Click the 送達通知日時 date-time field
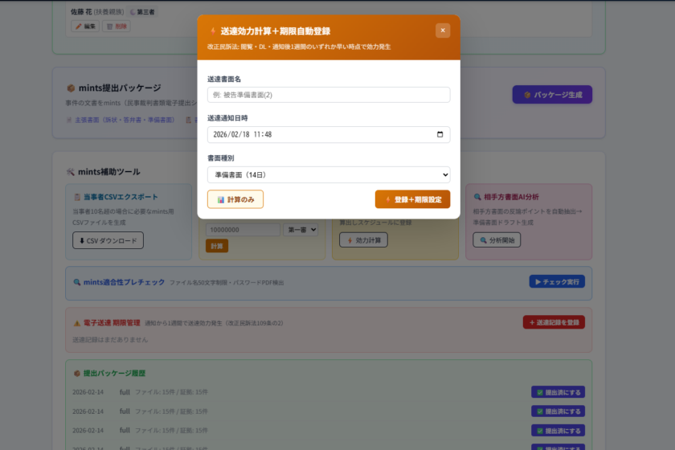 click(321, 135)
